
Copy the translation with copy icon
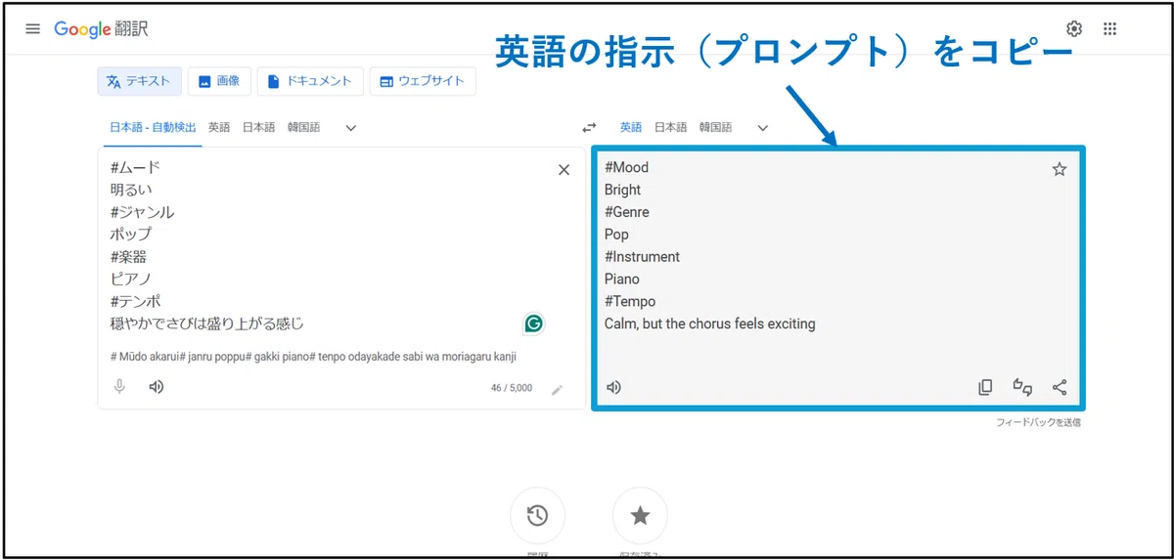point(985,387)
